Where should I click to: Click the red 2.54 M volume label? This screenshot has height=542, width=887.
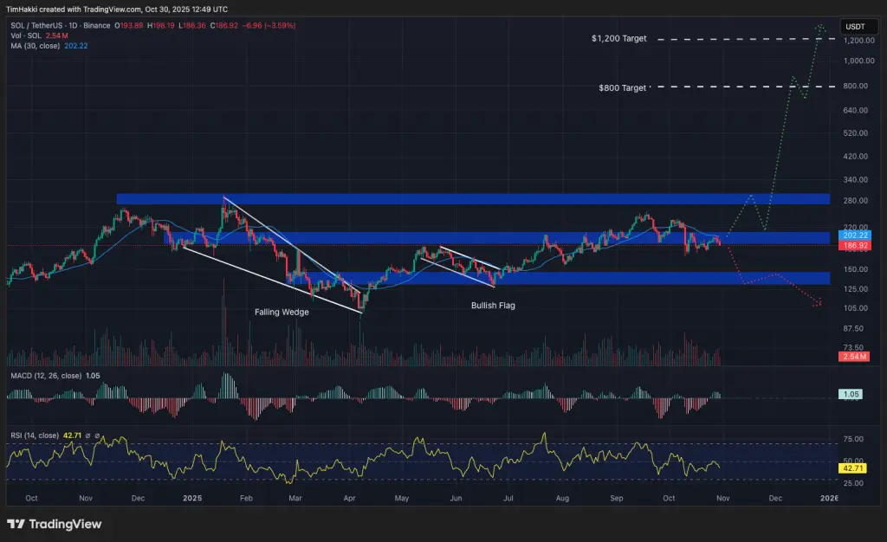[853, 357]
